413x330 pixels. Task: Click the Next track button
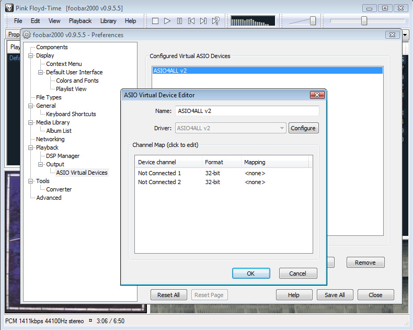(203, 21)
